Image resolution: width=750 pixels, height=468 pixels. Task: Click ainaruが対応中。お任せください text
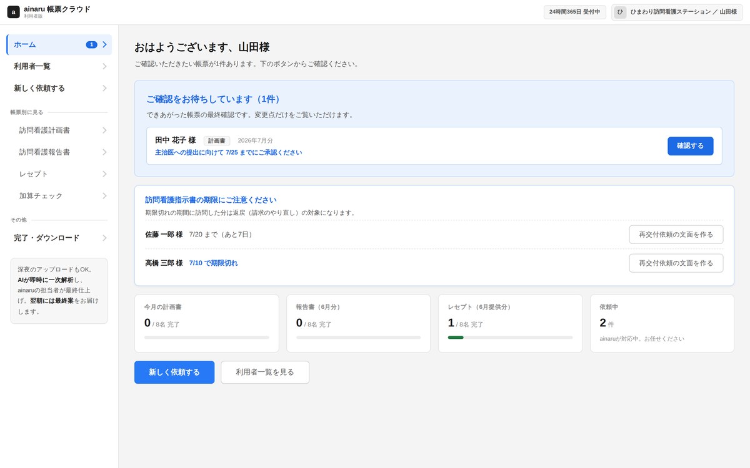coord(642,339)
